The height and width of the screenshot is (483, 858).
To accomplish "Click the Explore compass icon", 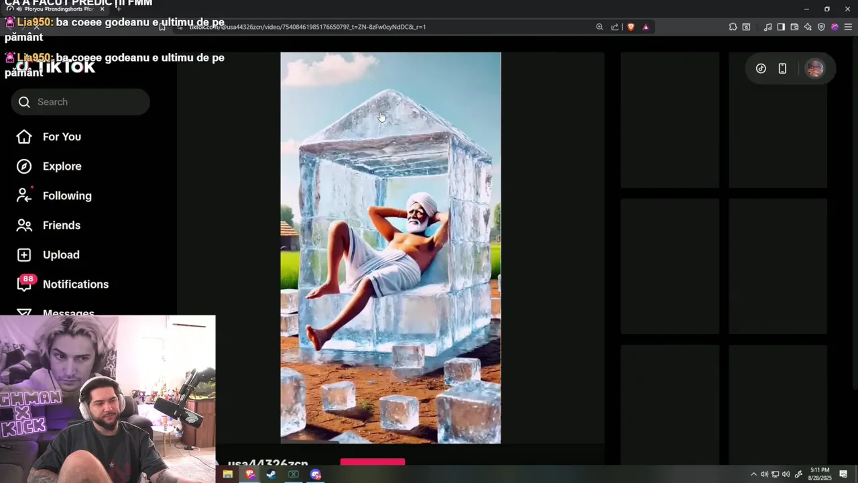I will (24, 166).
